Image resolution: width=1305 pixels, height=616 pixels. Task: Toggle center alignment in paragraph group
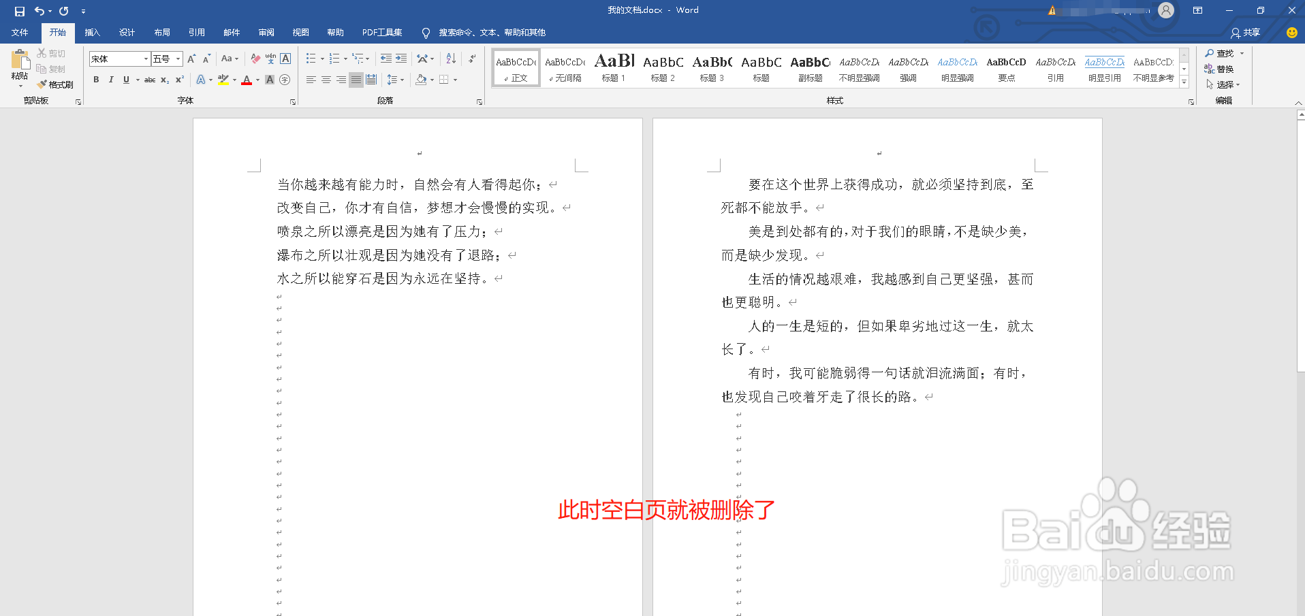click(326, 80)
